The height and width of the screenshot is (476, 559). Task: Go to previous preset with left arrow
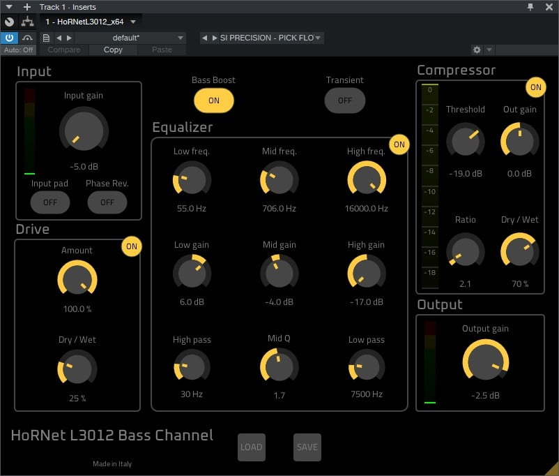coord(59,38)
